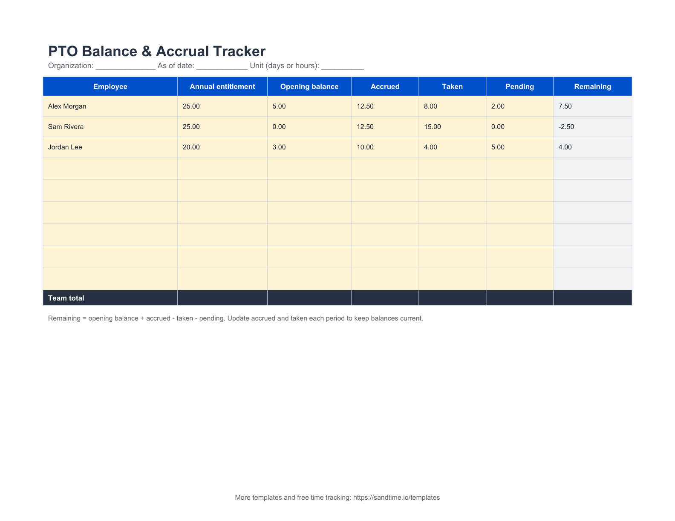Open the sandtime.io templates link

coord(396,497)
